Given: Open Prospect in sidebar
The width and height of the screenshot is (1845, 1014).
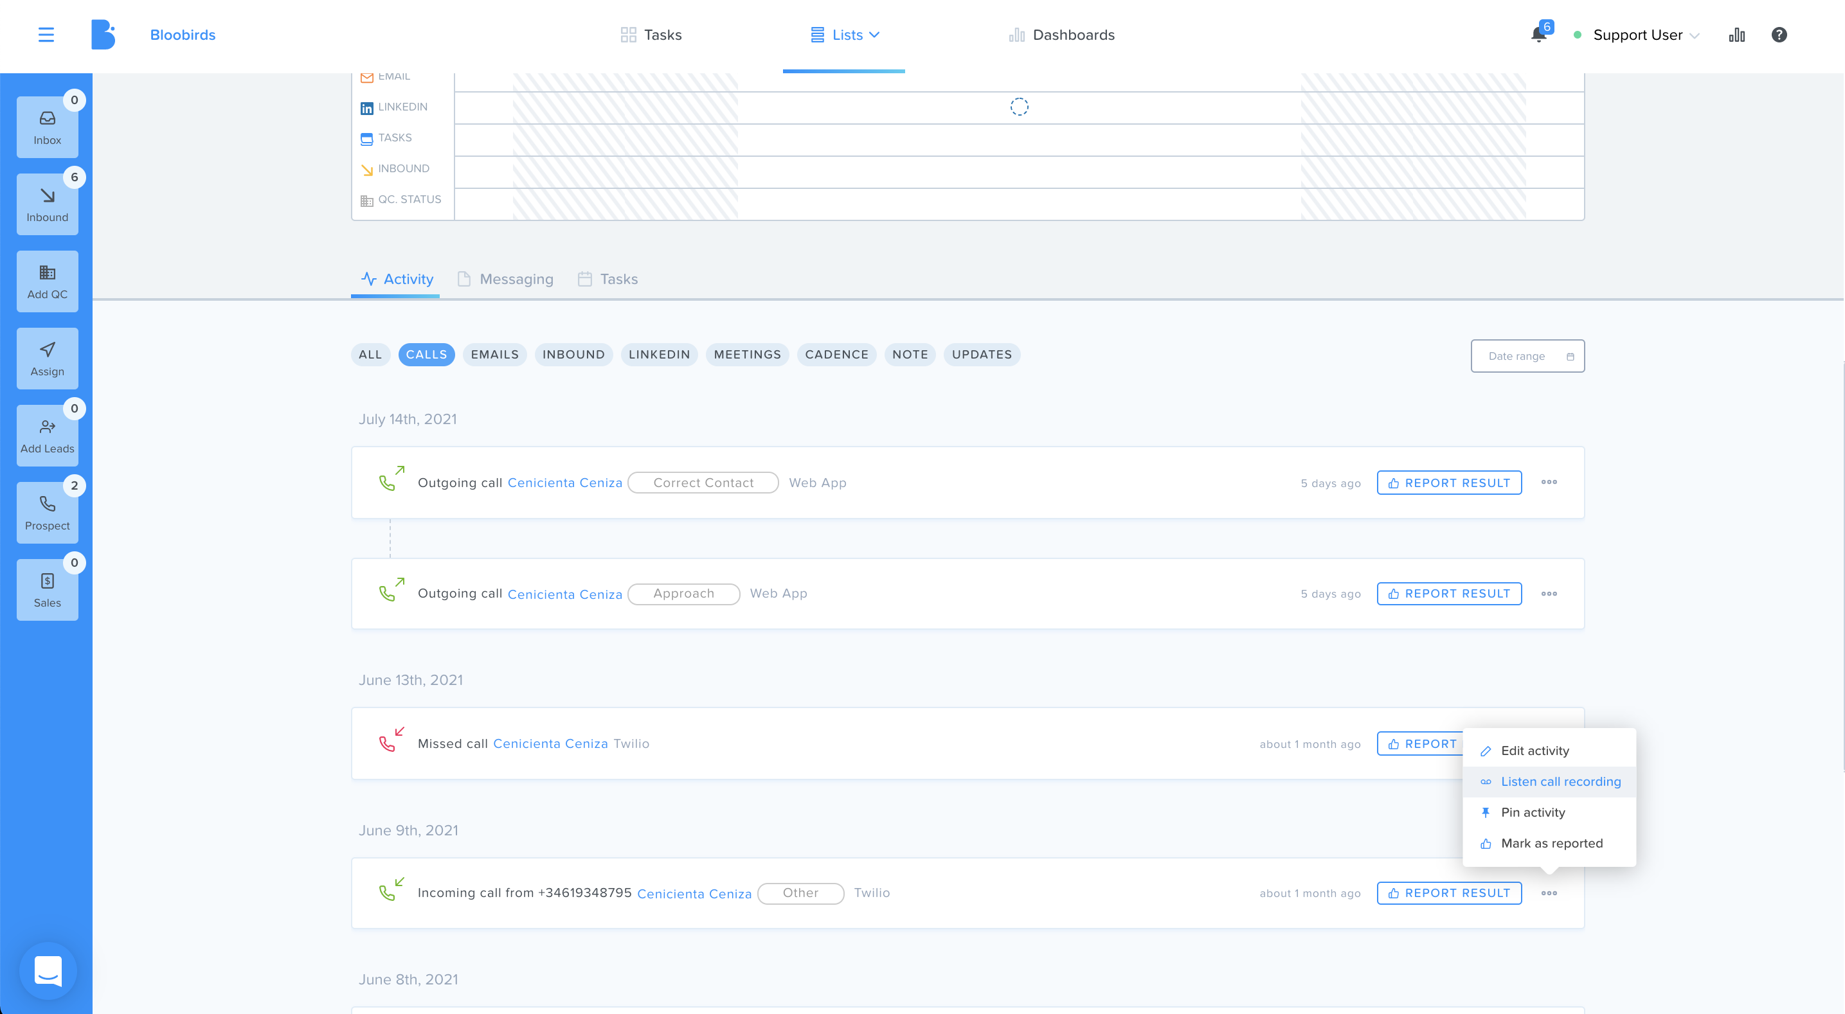Looking at the screenshot, I should tap(48, 513).
